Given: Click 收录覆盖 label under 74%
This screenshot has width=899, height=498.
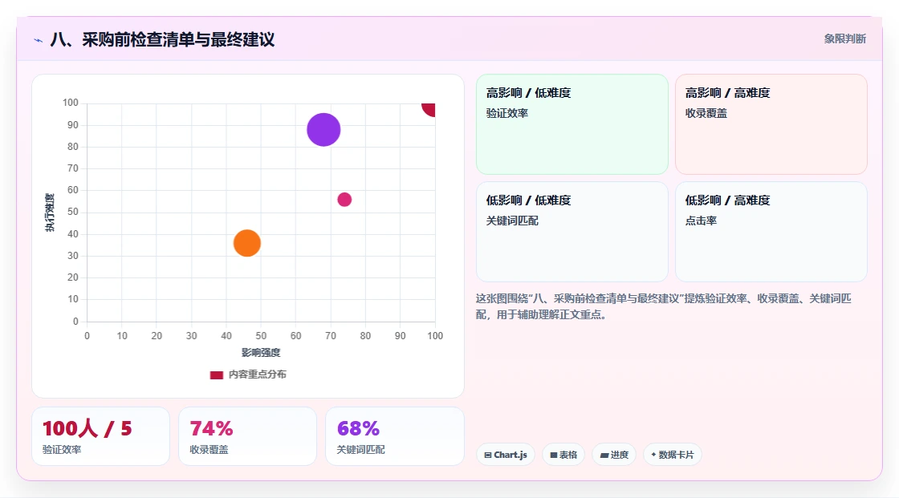Looking at the screenshot, I should click(209, 450).
